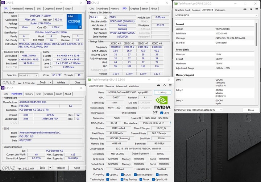The width and height of the screenshot is (261, 182).
Task: Open Validation tab in GPU-Z Advanced window
Action: pos(220,10)
